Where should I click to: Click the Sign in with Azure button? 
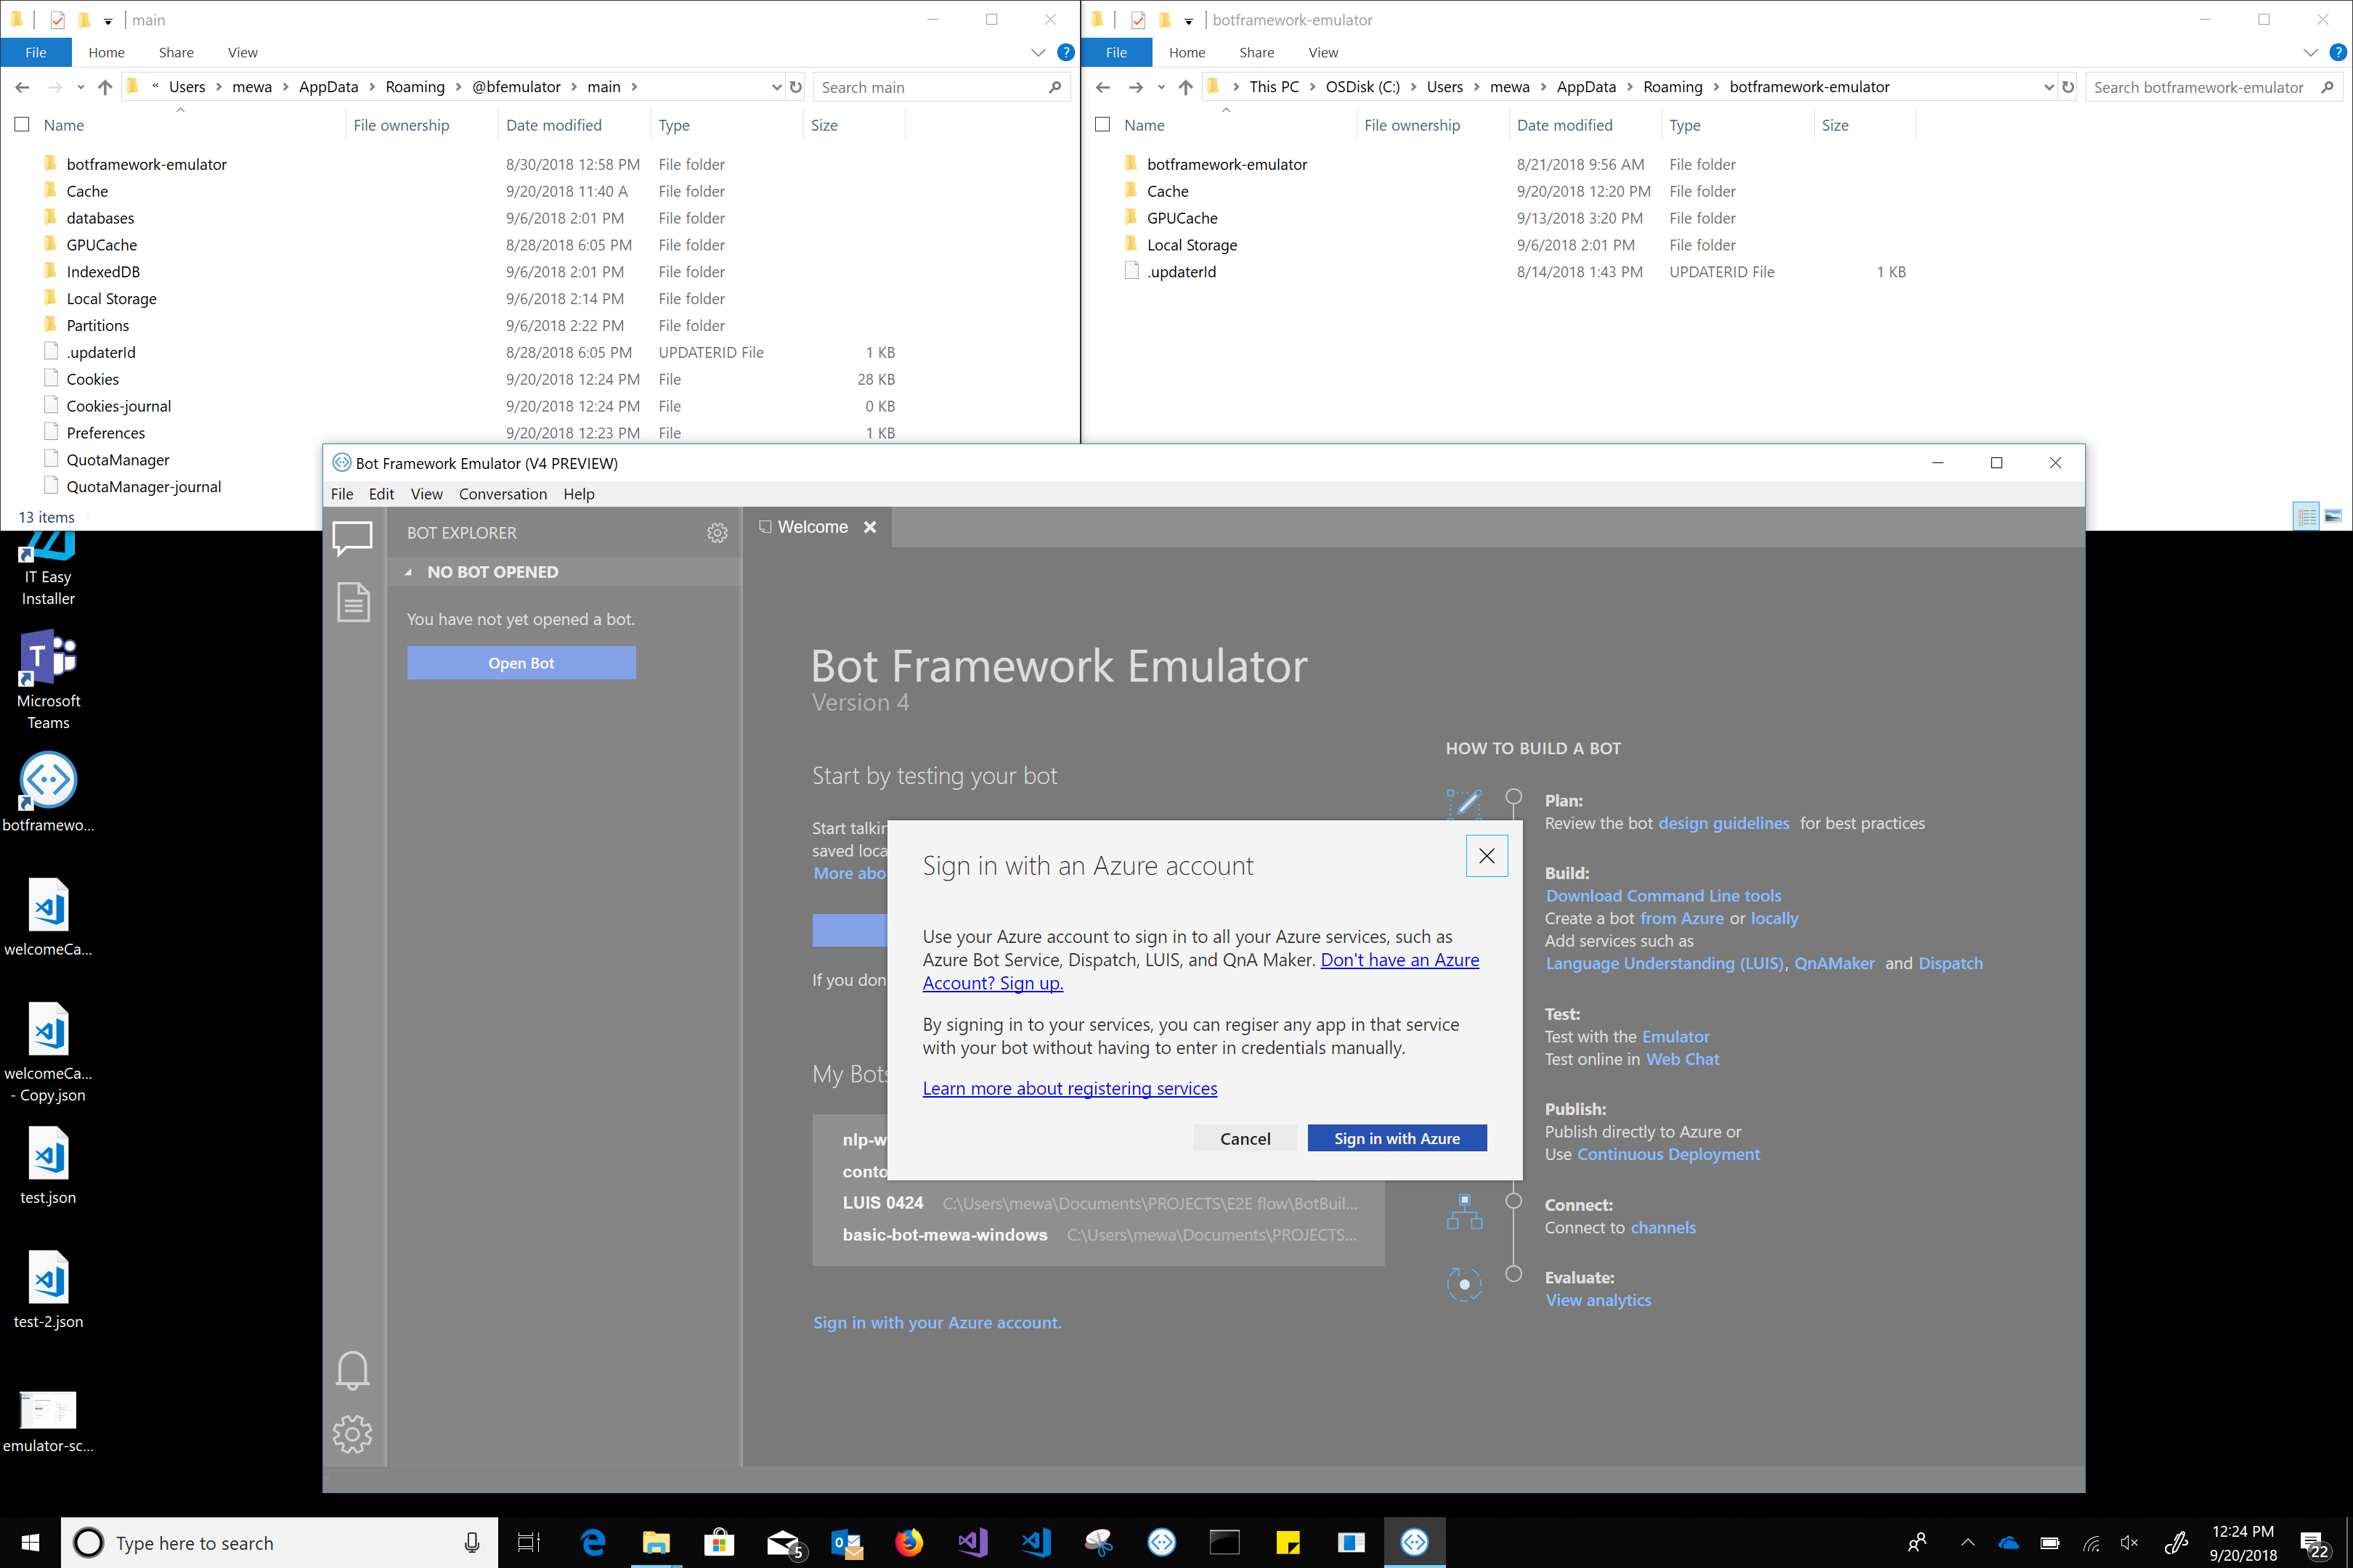[x=1397, y=1138]
